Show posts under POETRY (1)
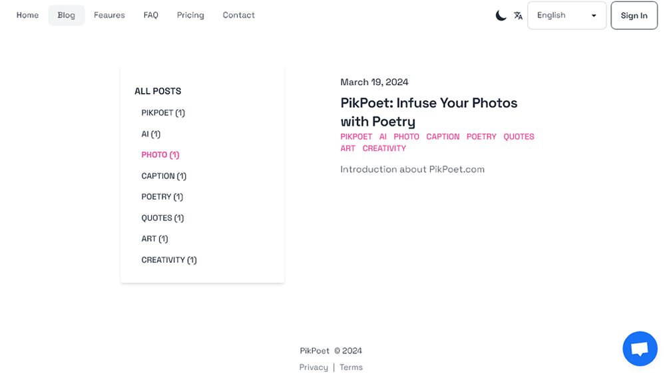This screenshot has height=374, width=665. pyautogui.click(x=162, y=197)
